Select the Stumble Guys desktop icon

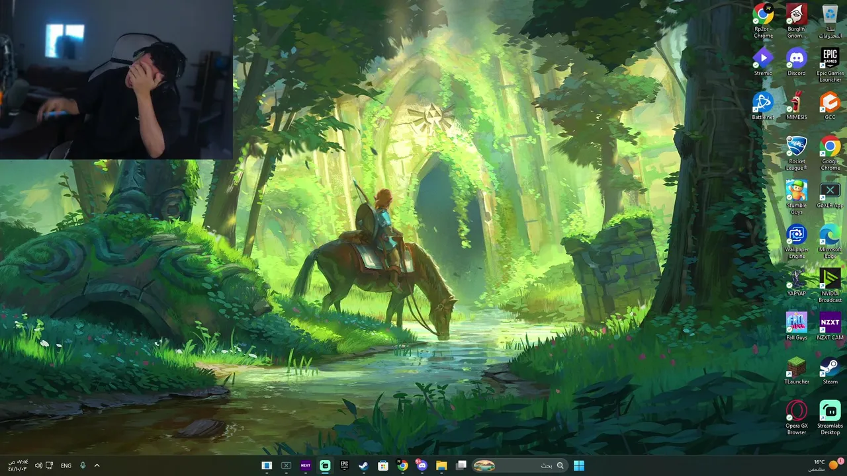797,197
